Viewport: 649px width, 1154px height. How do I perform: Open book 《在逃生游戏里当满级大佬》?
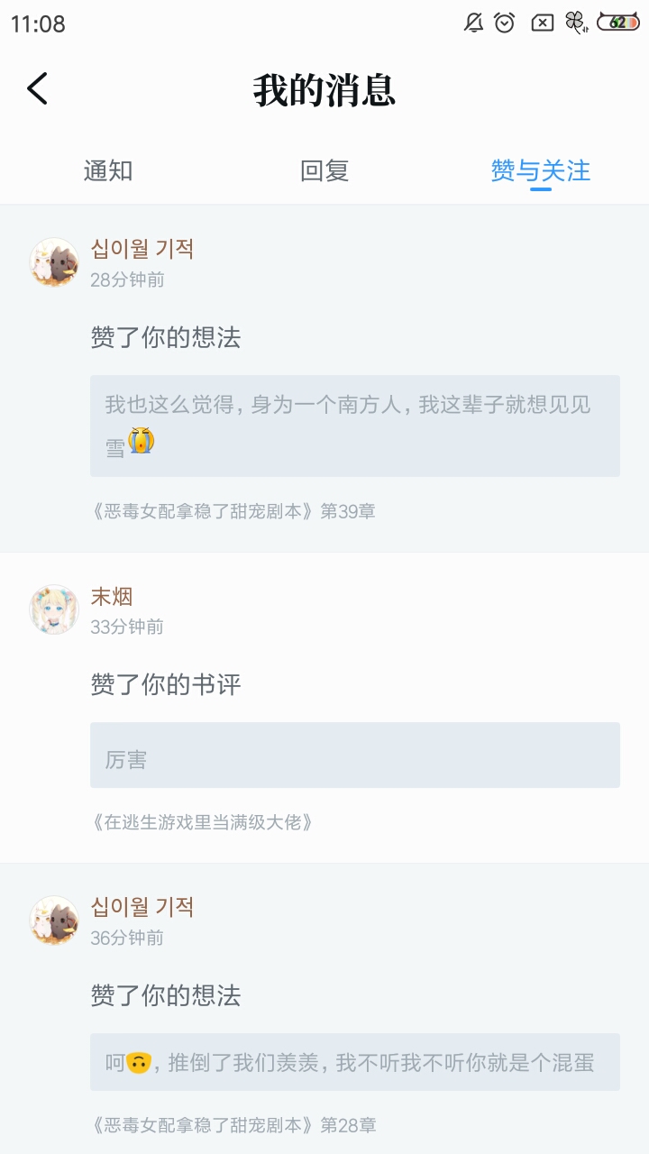pos(203,822)
